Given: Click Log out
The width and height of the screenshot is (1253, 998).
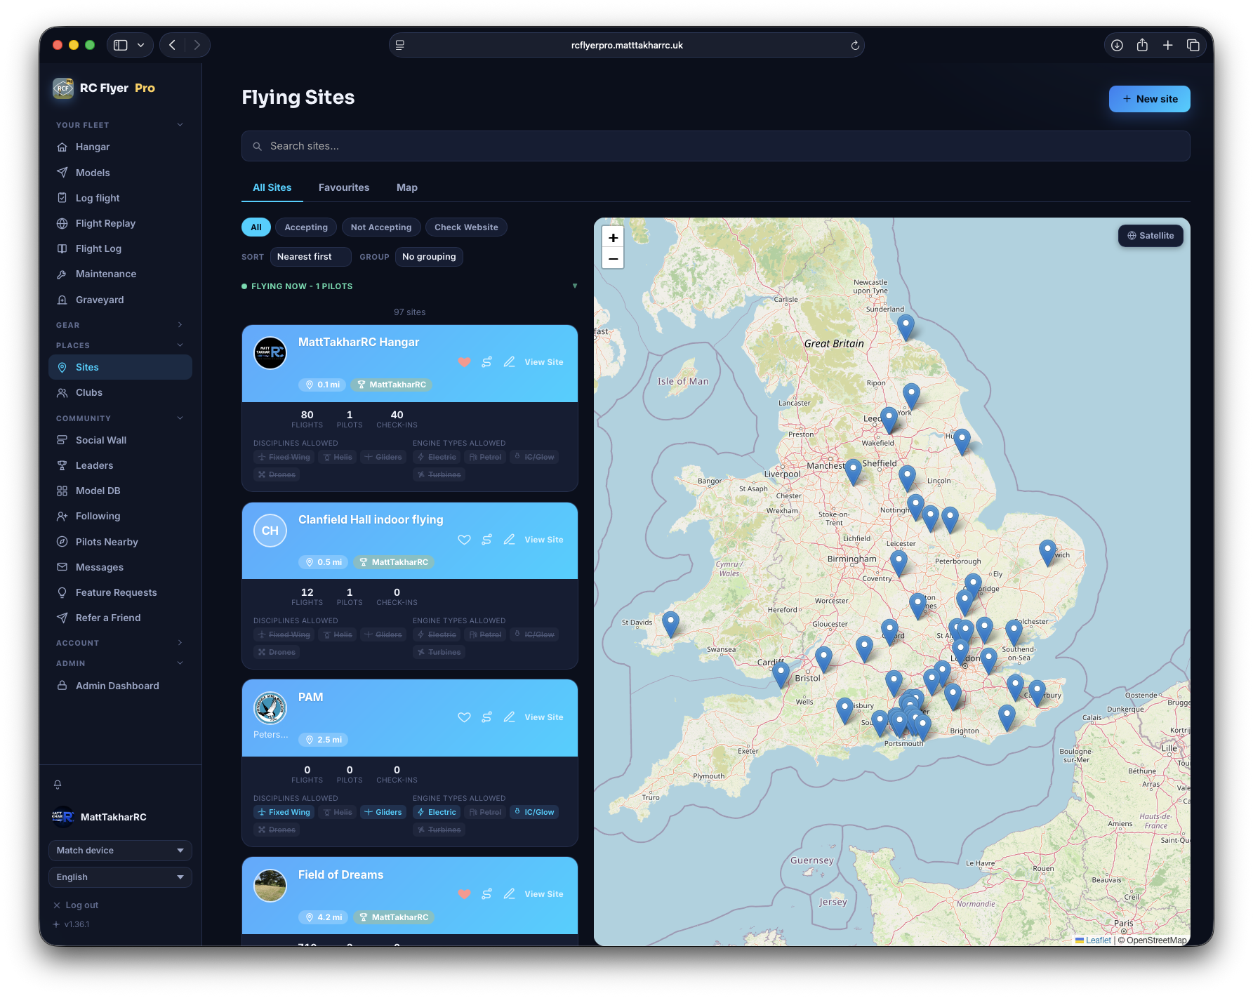Looking at the screenshot, I should (76, 905).
